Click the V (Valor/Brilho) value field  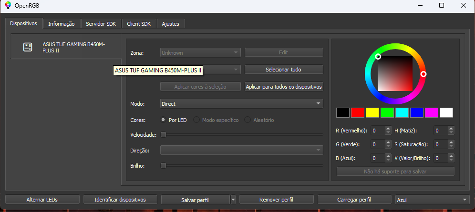[441, 158]
